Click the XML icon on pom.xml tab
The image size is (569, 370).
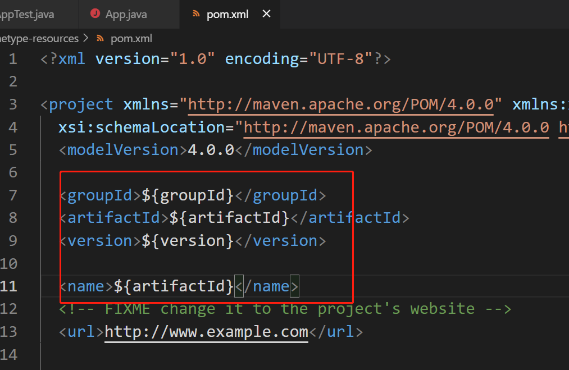(x=196, y=13)
